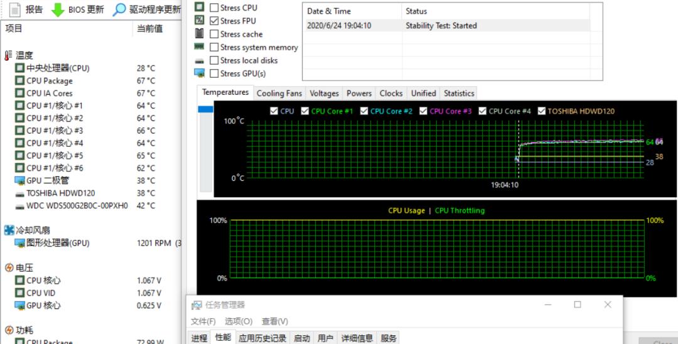This screenshot has height=344, width=678.
Task: Open Task Manager 启动 tab
Action: pos(302,338)
